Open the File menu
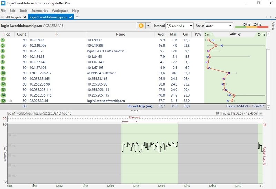276x189 pixels. [3, 11]
